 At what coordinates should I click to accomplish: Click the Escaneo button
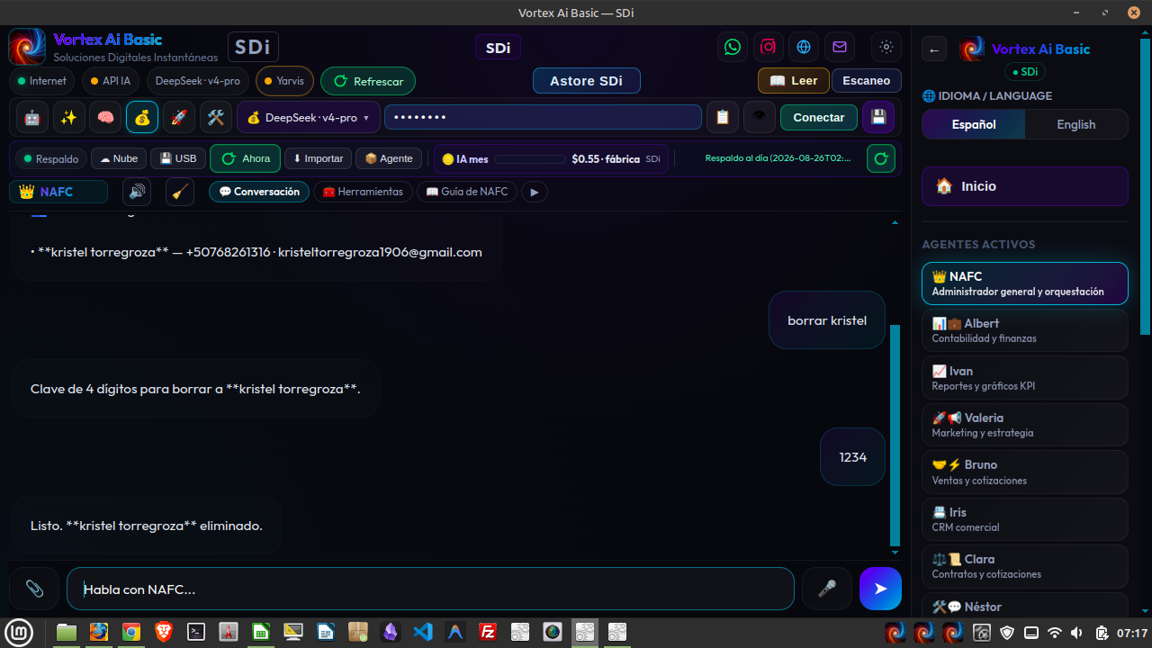coord(867,80)
